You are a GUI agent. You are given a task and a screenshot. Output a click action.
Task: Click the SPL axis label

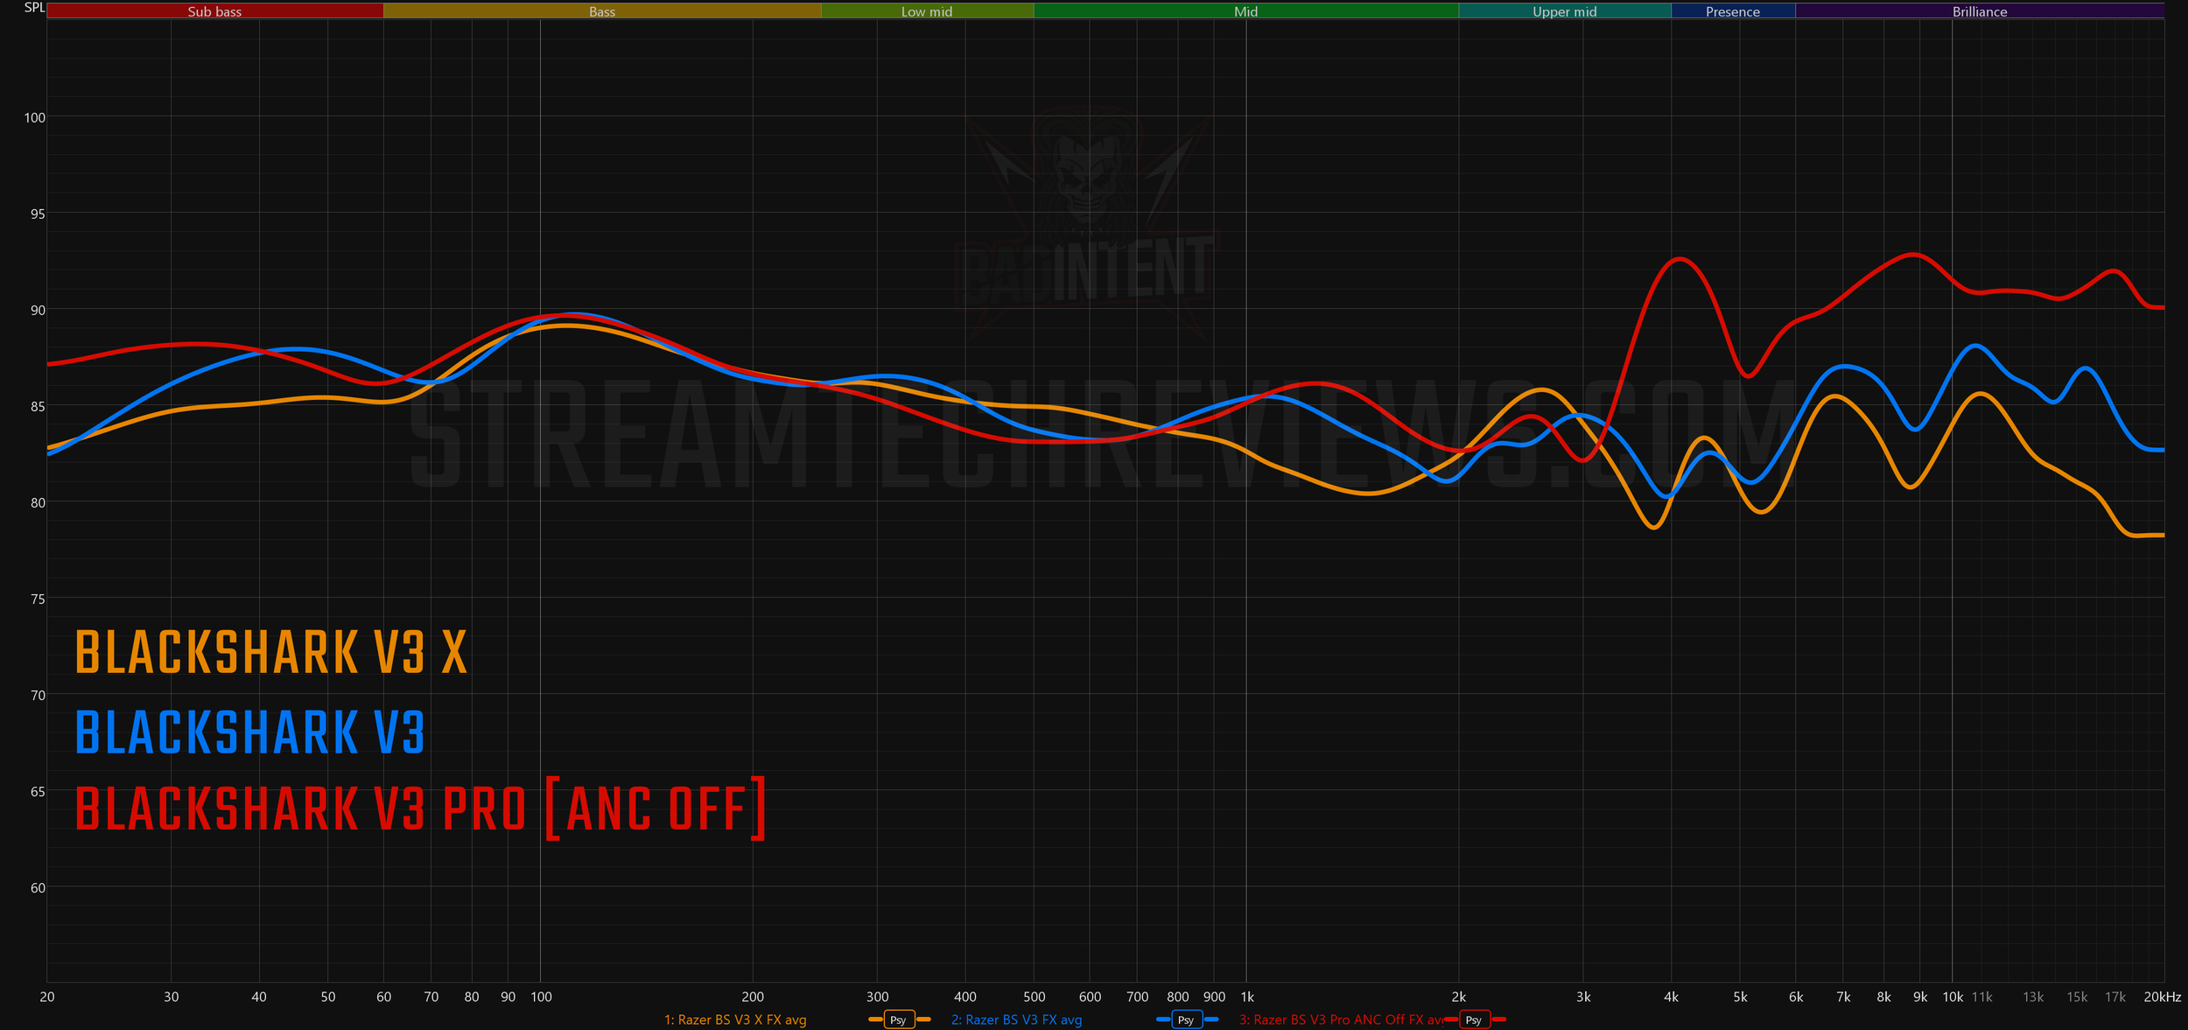[x=34, y=8]
